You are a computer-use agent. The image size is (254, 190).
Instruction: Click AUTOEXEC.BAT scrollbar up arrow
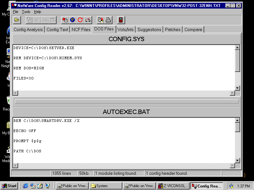point(237,120)
